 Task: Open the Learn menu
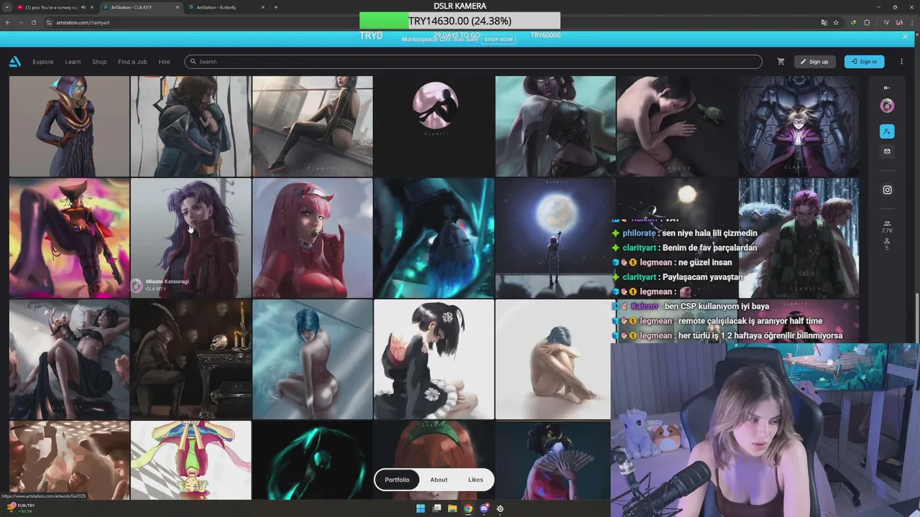point(73,62)
